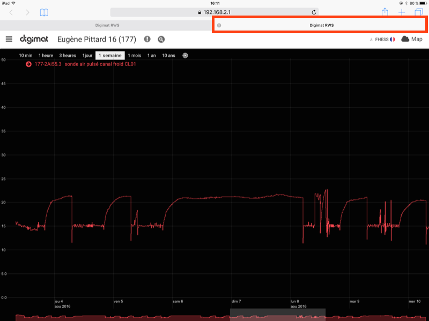The width and height of the screenshot is (429, 321).
Task: Select the 1 semaine time range
Action: (x=110, y=56)
